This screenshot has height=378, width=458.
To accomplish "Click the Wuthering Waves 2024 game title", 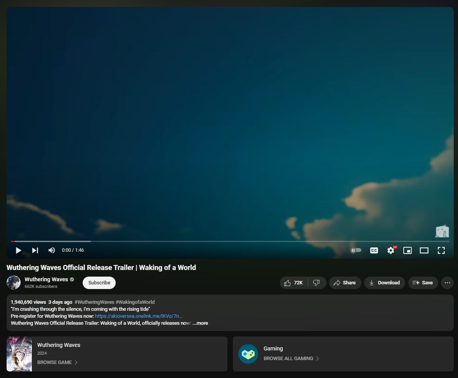I will tap(59, 345).
